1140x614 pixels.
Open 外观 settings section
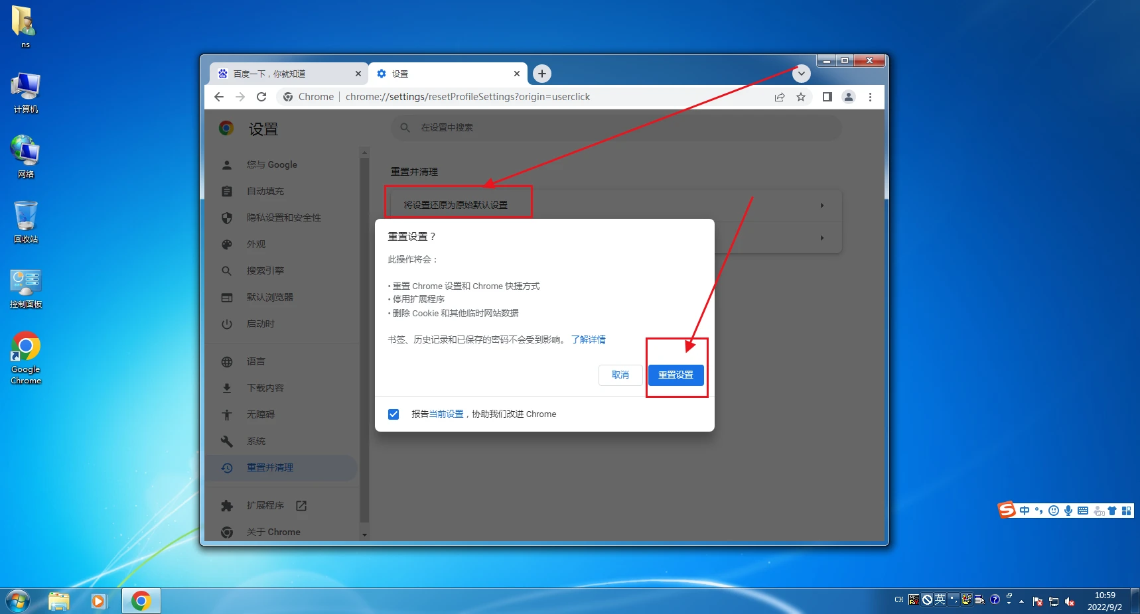click(x=256, y=244)
